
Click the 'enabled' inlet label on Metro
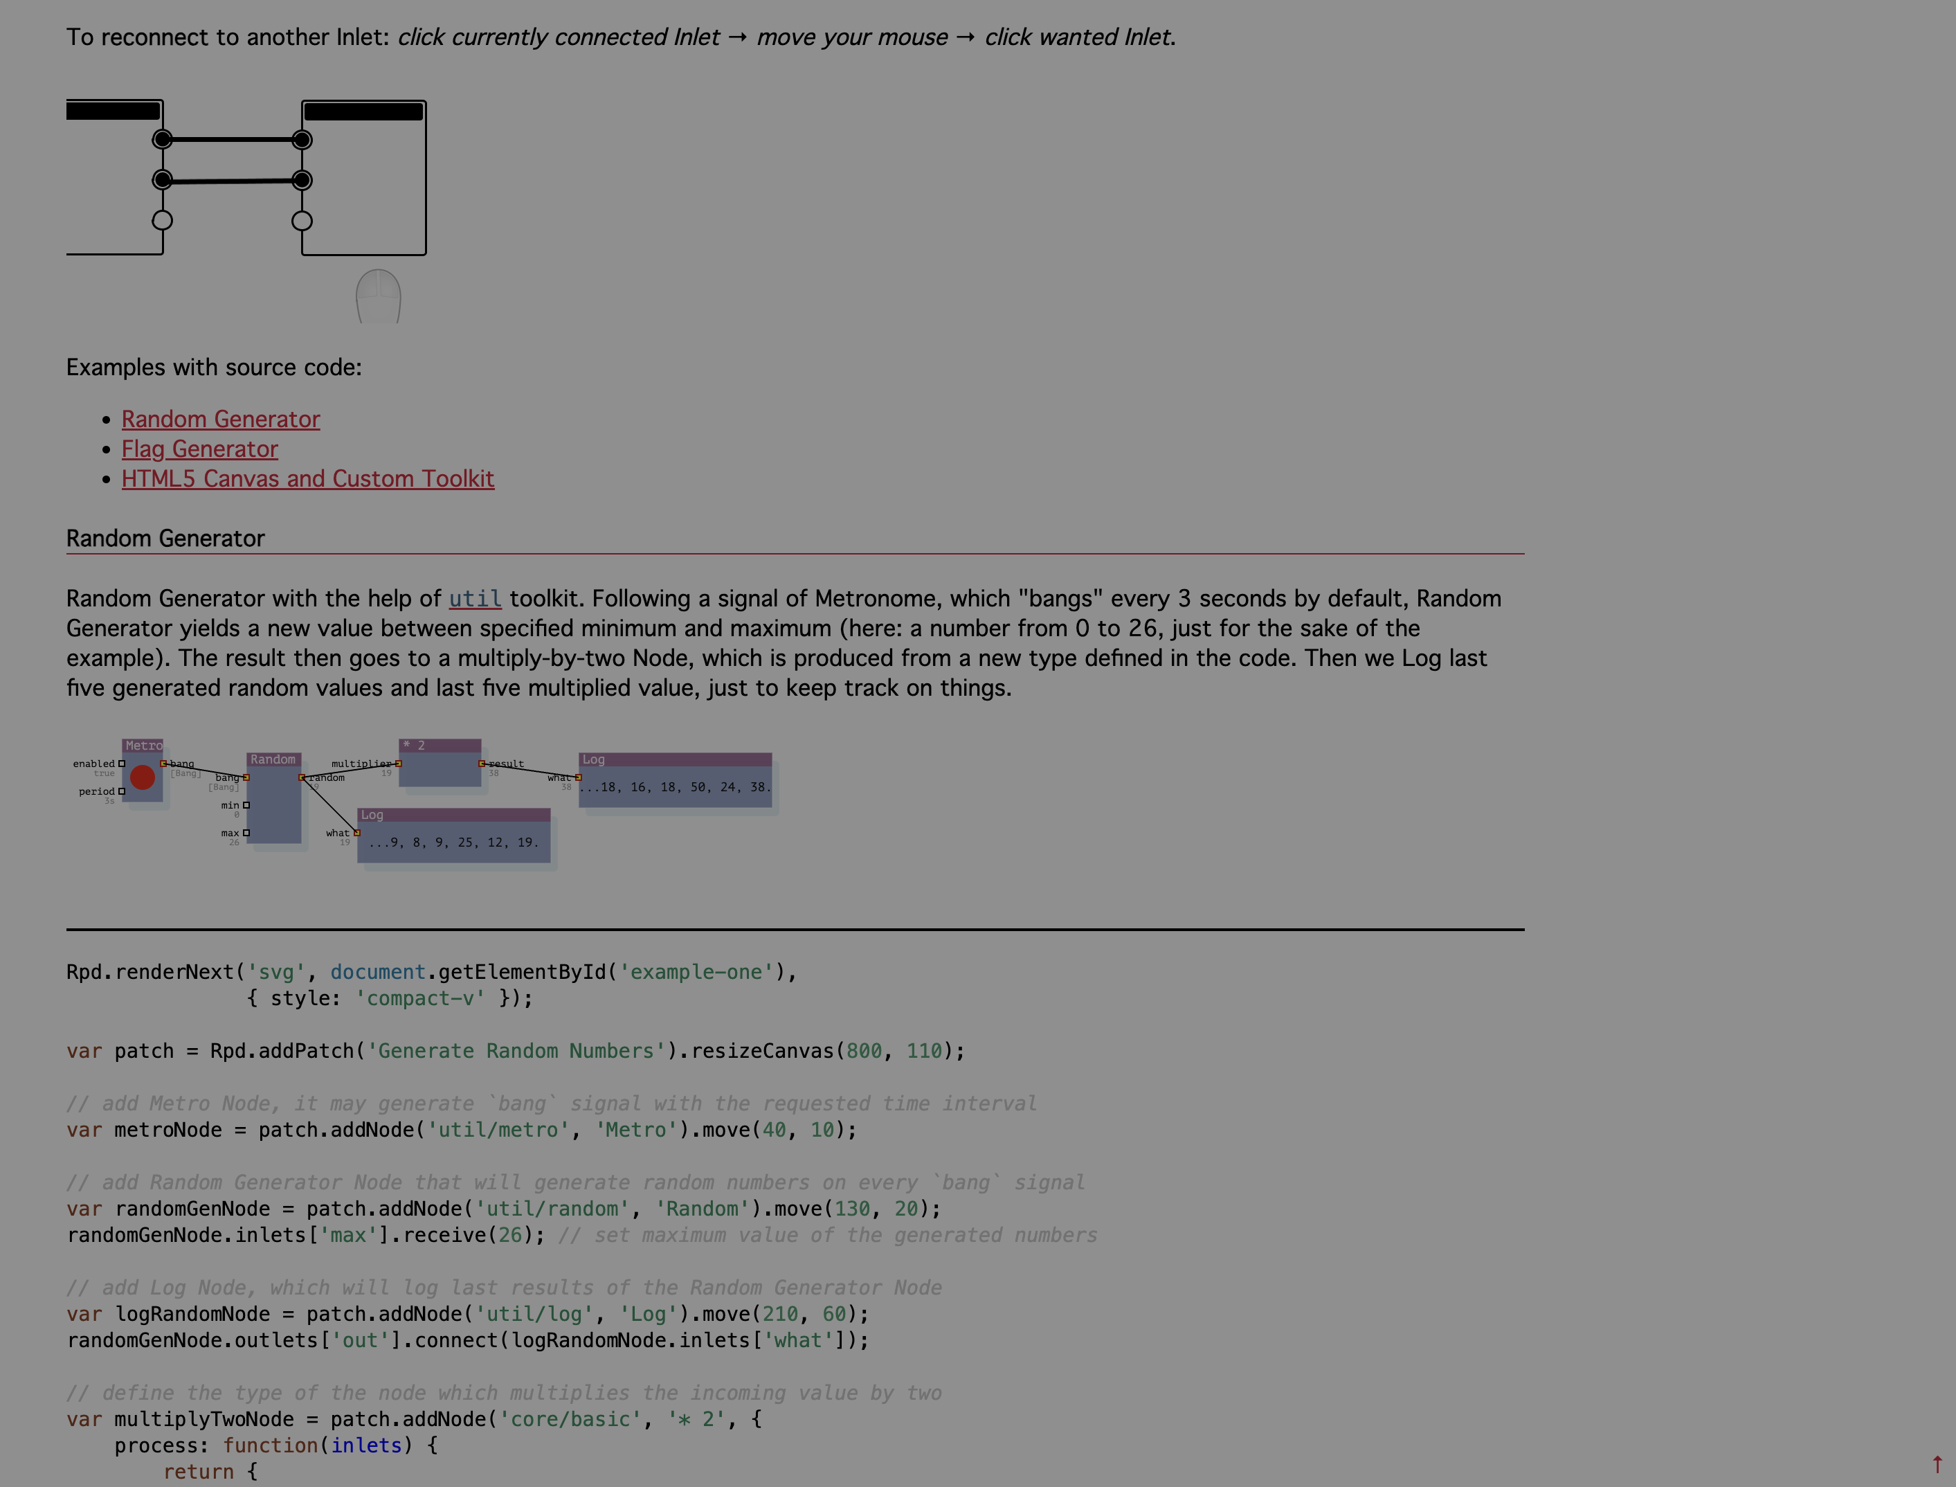tap(94, 763)
